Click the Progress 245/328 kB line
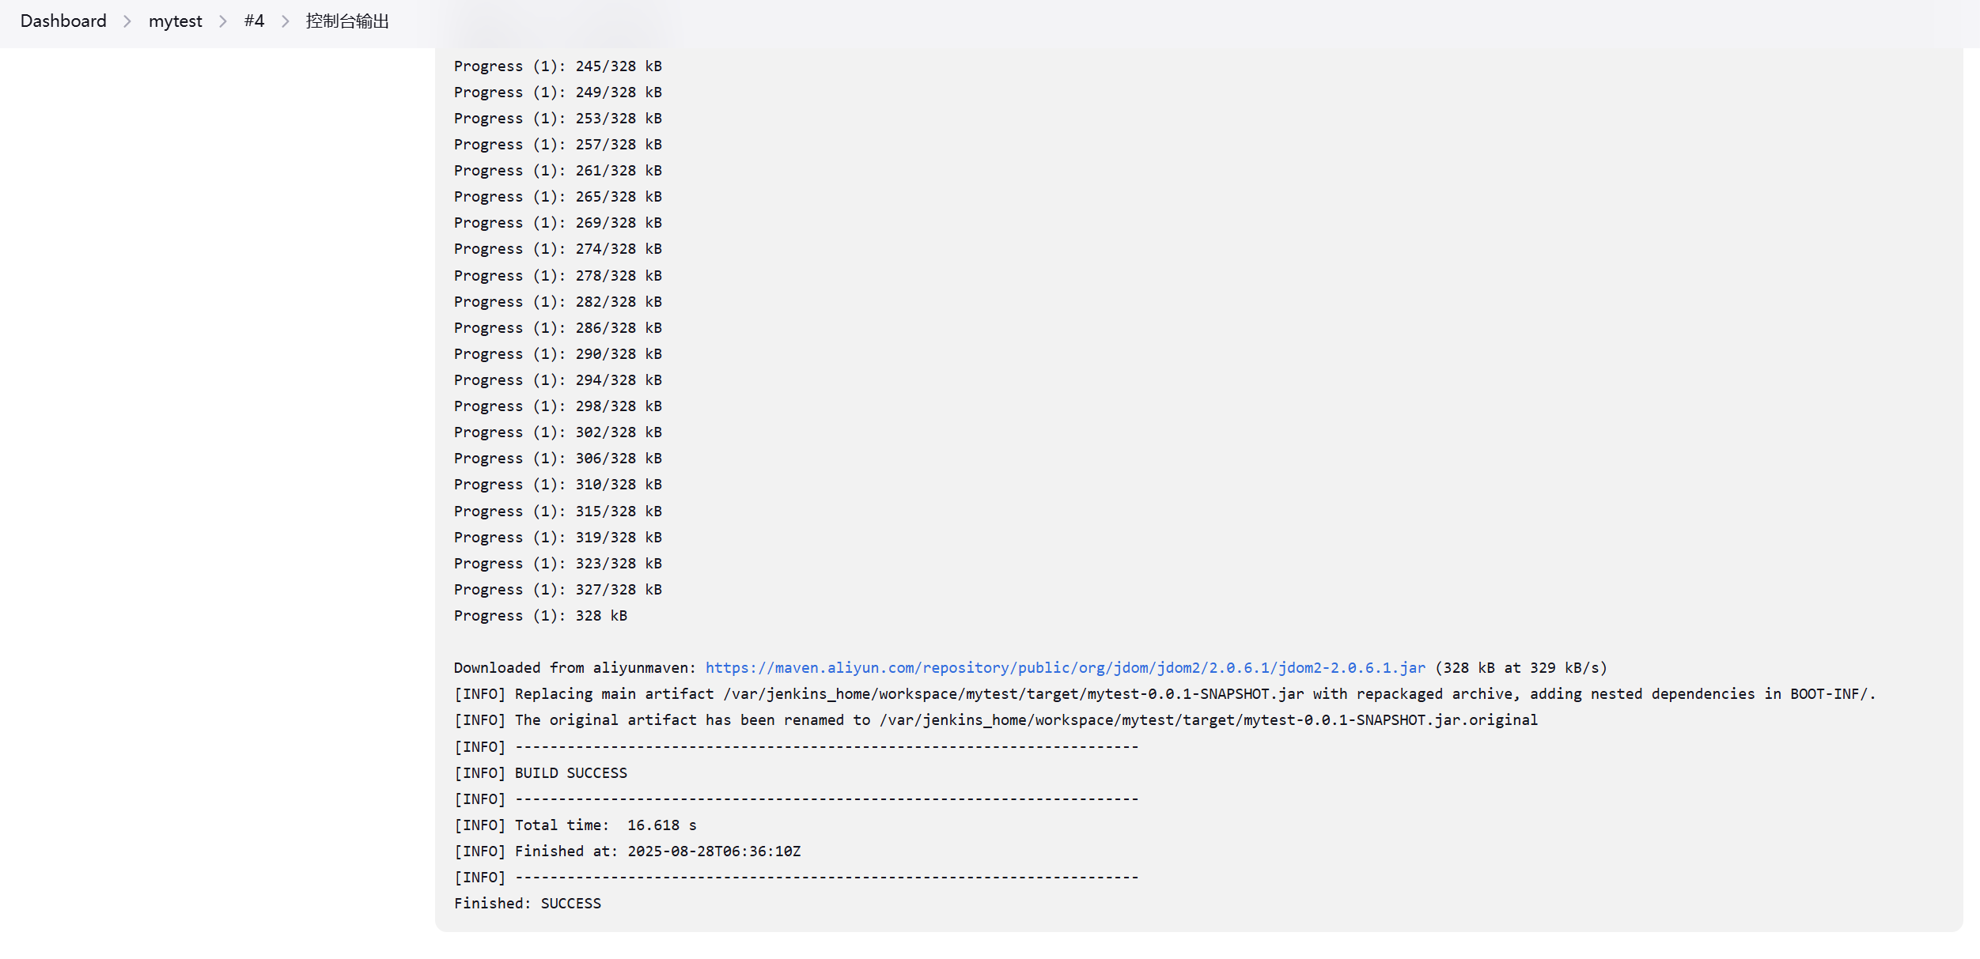The width and height of the screenshot is (1980, 959). point(558,66)
